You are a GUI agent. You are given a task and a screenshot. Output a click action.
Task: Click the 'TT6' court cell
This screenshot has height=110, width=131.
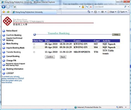tap(96, 52)
